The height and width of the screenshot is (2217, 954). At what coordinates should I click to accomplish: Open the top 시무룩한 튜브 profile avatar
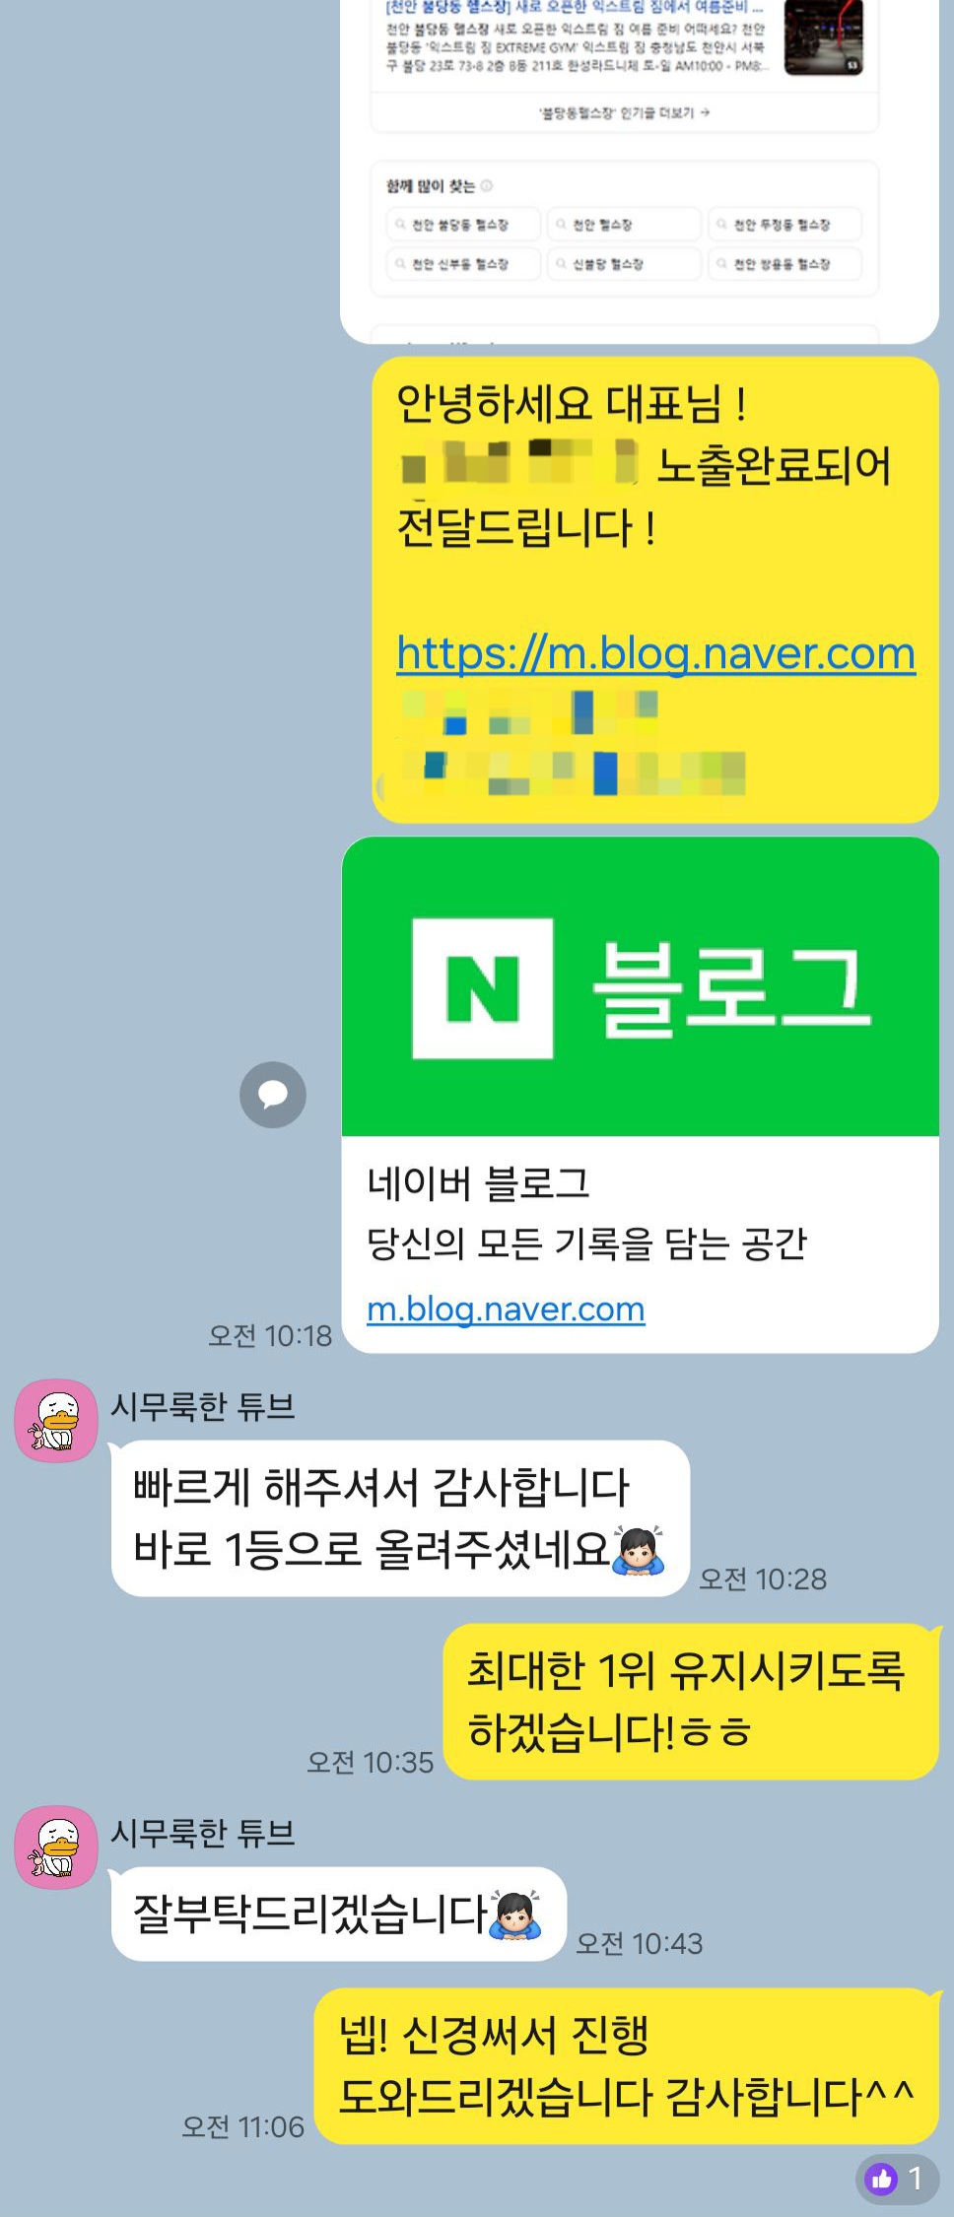(x=56, y=1420)
